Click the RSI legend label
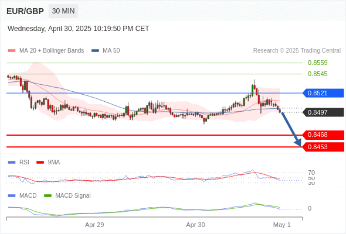This screenshot has width=346, height=234. (24, 163)
